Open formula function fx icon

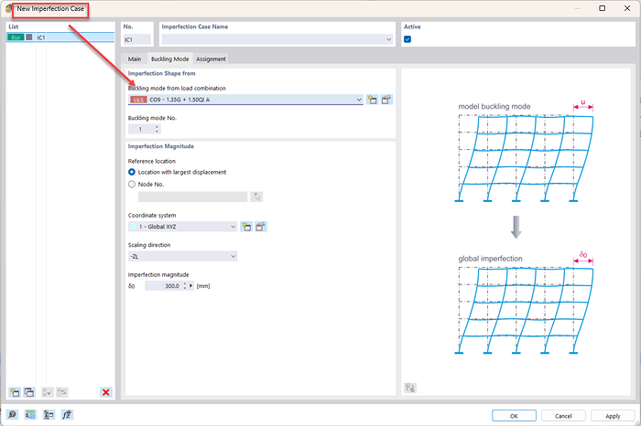coord(67,415)
